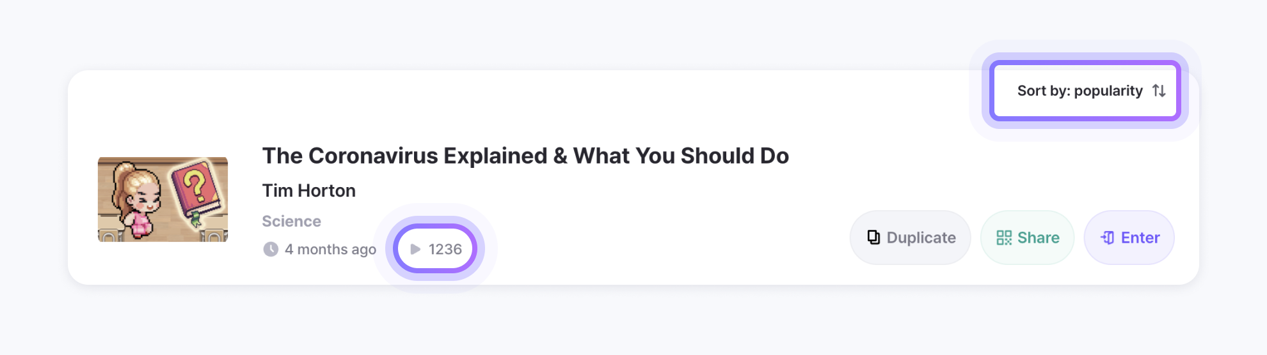Click the QR code Share icon

[1004, 238]
